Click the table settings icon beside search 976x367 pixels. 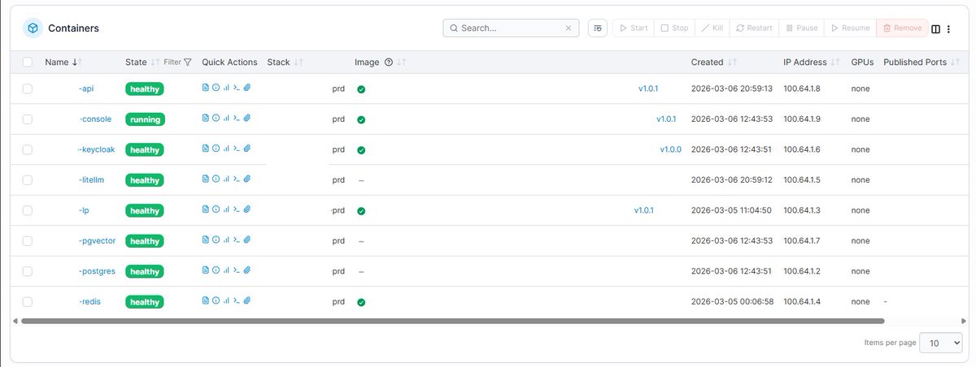598,28
